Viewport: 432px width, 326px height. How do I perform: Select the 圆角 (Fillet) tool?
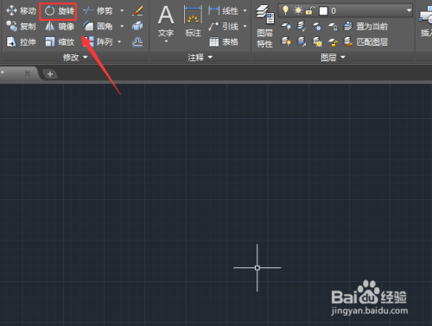pos(98,26)
